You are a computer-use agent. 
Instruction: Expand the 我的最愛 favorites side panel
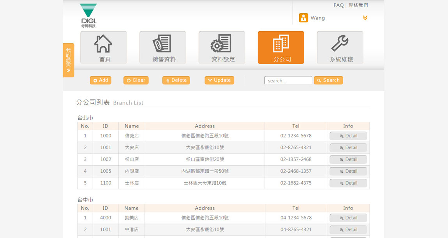pos(69,60)
